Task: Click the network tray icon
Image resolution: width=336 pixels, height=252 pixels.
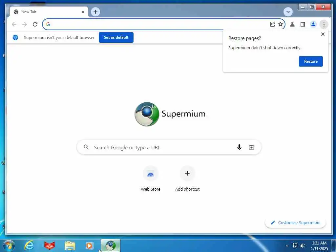Action: (295, 245)
